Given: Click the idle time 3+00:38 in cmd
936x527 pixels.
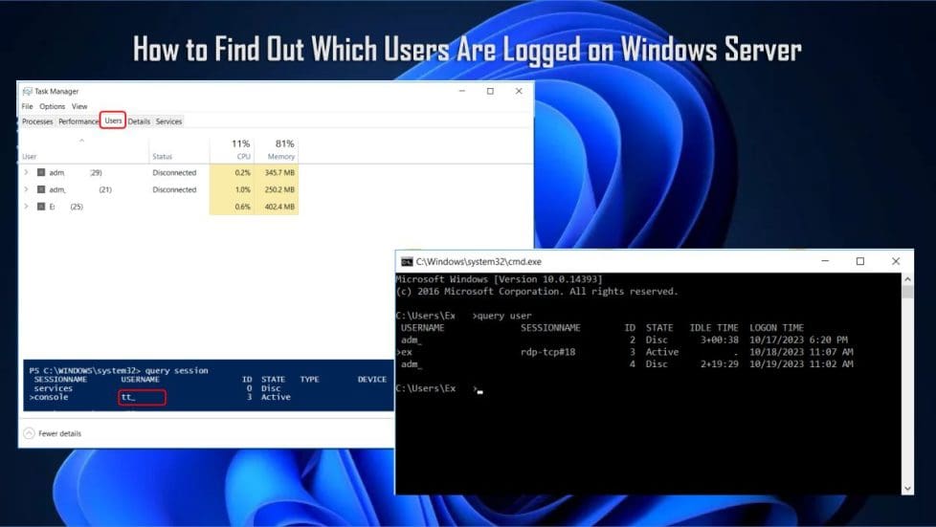Looking at the screenshot, I should 720,340.
